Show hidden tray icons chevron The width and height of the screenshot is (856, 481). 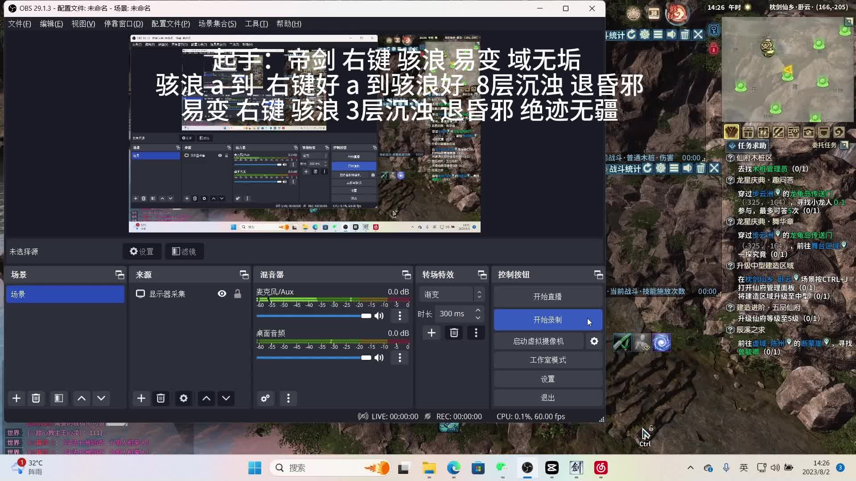click(691, 468)
